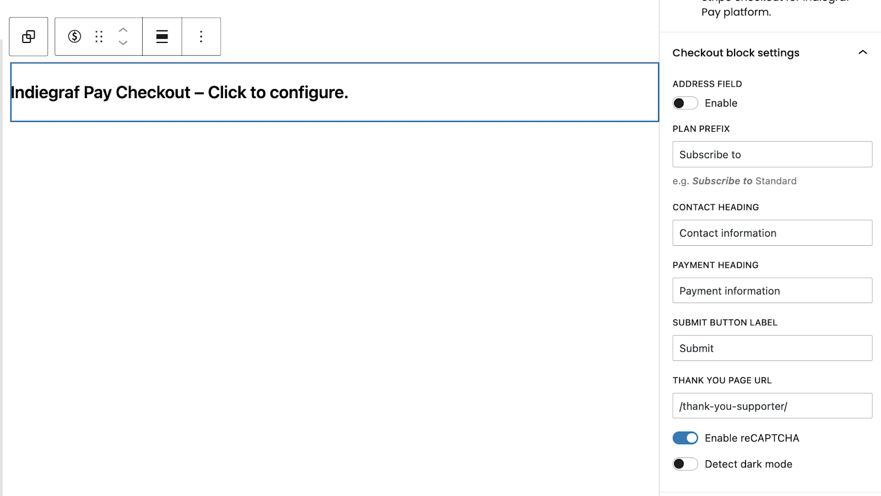
Task: Click the Plan Prefix input field
Action: coord(772,155)
